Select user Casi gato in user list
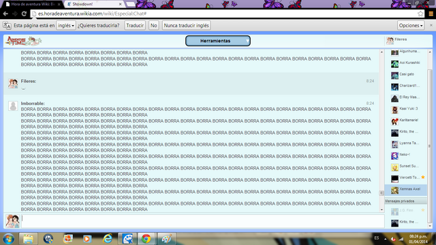436x245 pixels. tap(406, 75)
